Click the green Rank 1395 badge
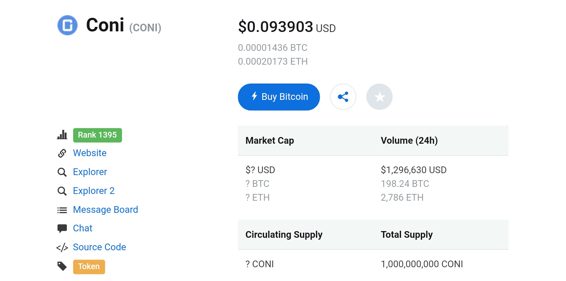 point(97,135)
